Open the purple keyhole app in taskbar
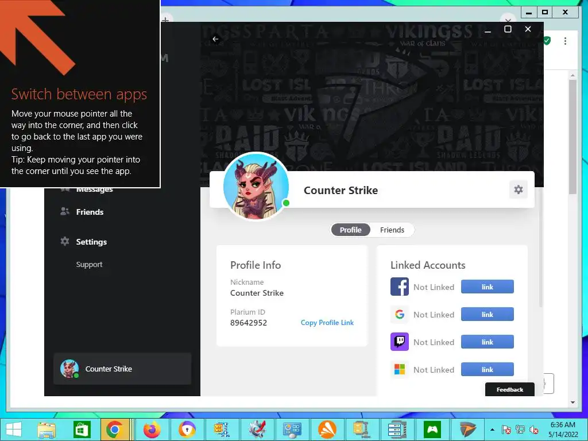 pos(187,430)
